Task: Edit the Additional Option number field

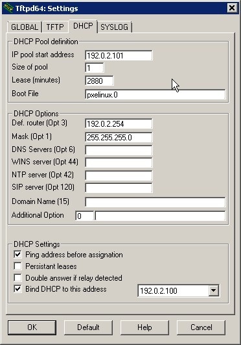Action: tap(84, 216)
